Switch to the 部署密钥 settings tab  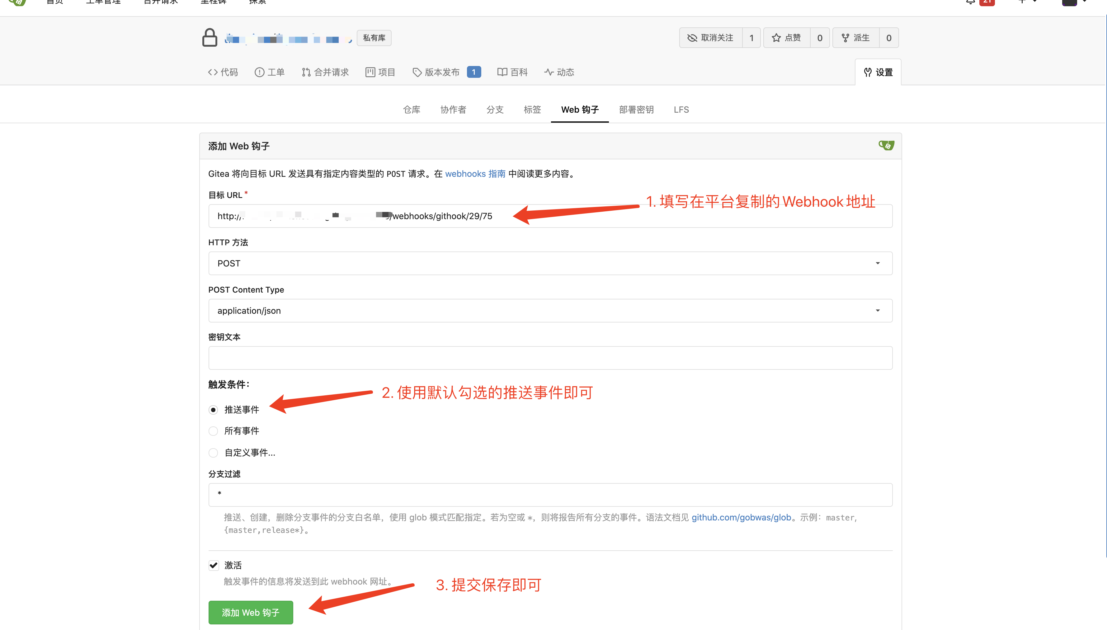tap(636, 110)
